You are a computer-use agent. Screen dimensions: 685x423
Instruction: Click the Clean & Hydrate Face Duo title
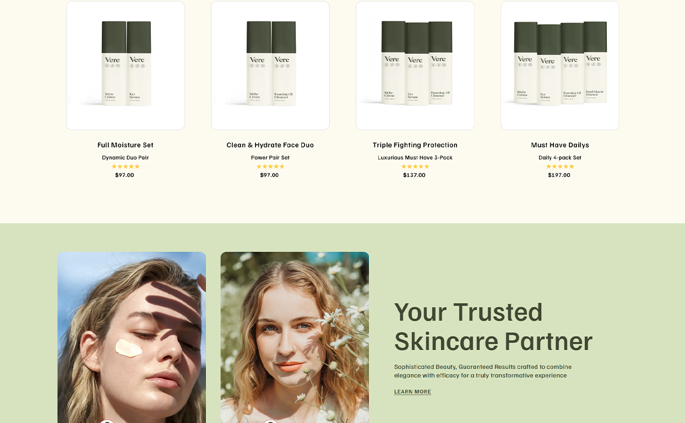click(x=270, y=145)
